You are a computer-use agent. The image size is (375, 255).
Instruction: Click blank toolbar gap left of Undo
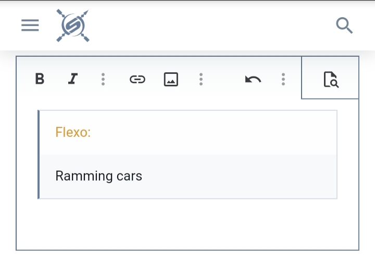[223, 79]
